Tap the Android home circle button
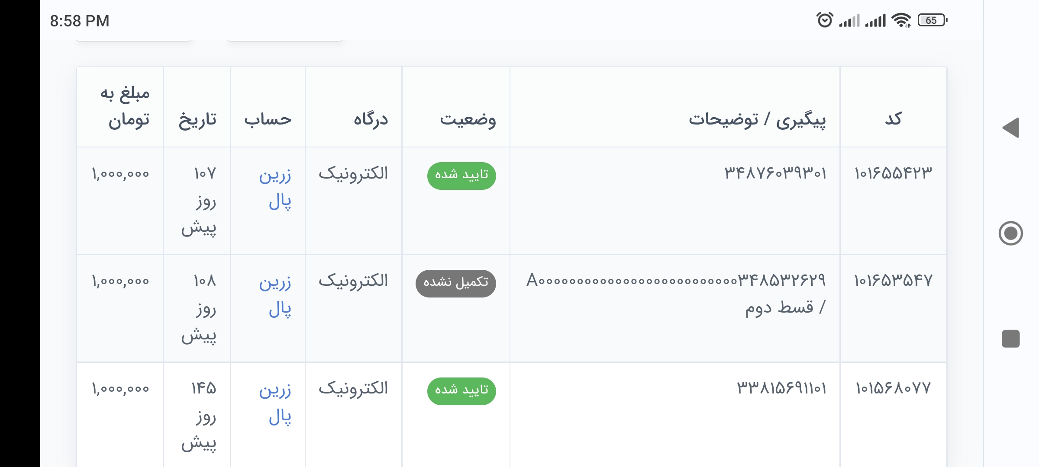The image size is (1039, 467). pyautogui.click(x=1011, y=233)
